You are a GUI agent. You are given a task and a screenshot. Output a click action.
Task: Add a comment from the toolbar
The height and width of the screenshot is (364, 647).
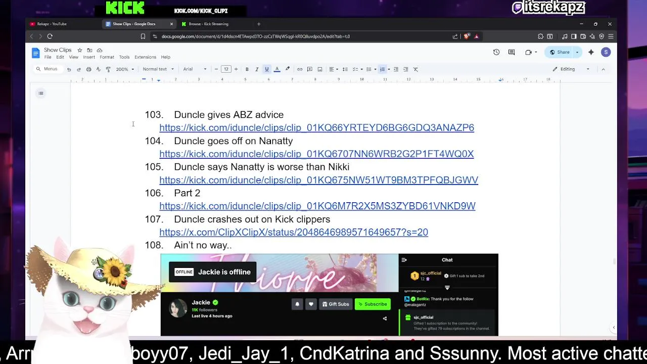(x=309, y=69)
